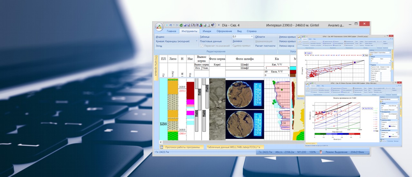Open the 0.1 value combo box
412x177 pixels.
(252, 37)
